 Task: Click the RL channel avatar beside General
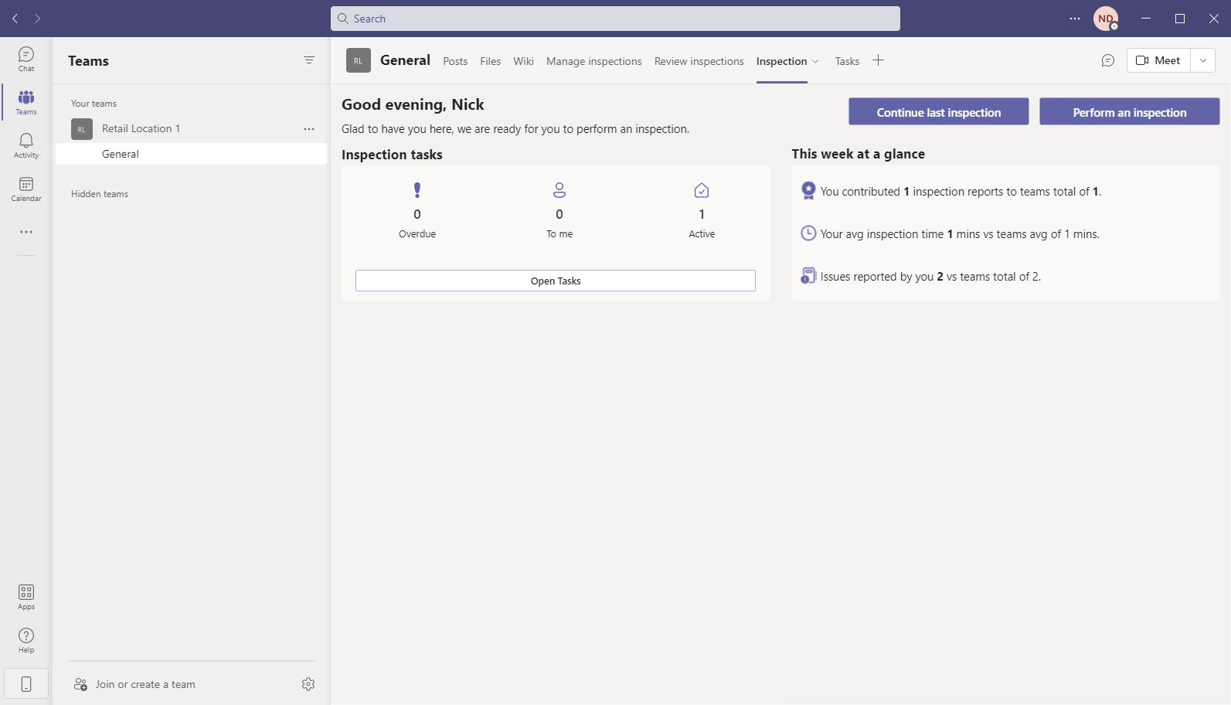[x=359, y=60]
